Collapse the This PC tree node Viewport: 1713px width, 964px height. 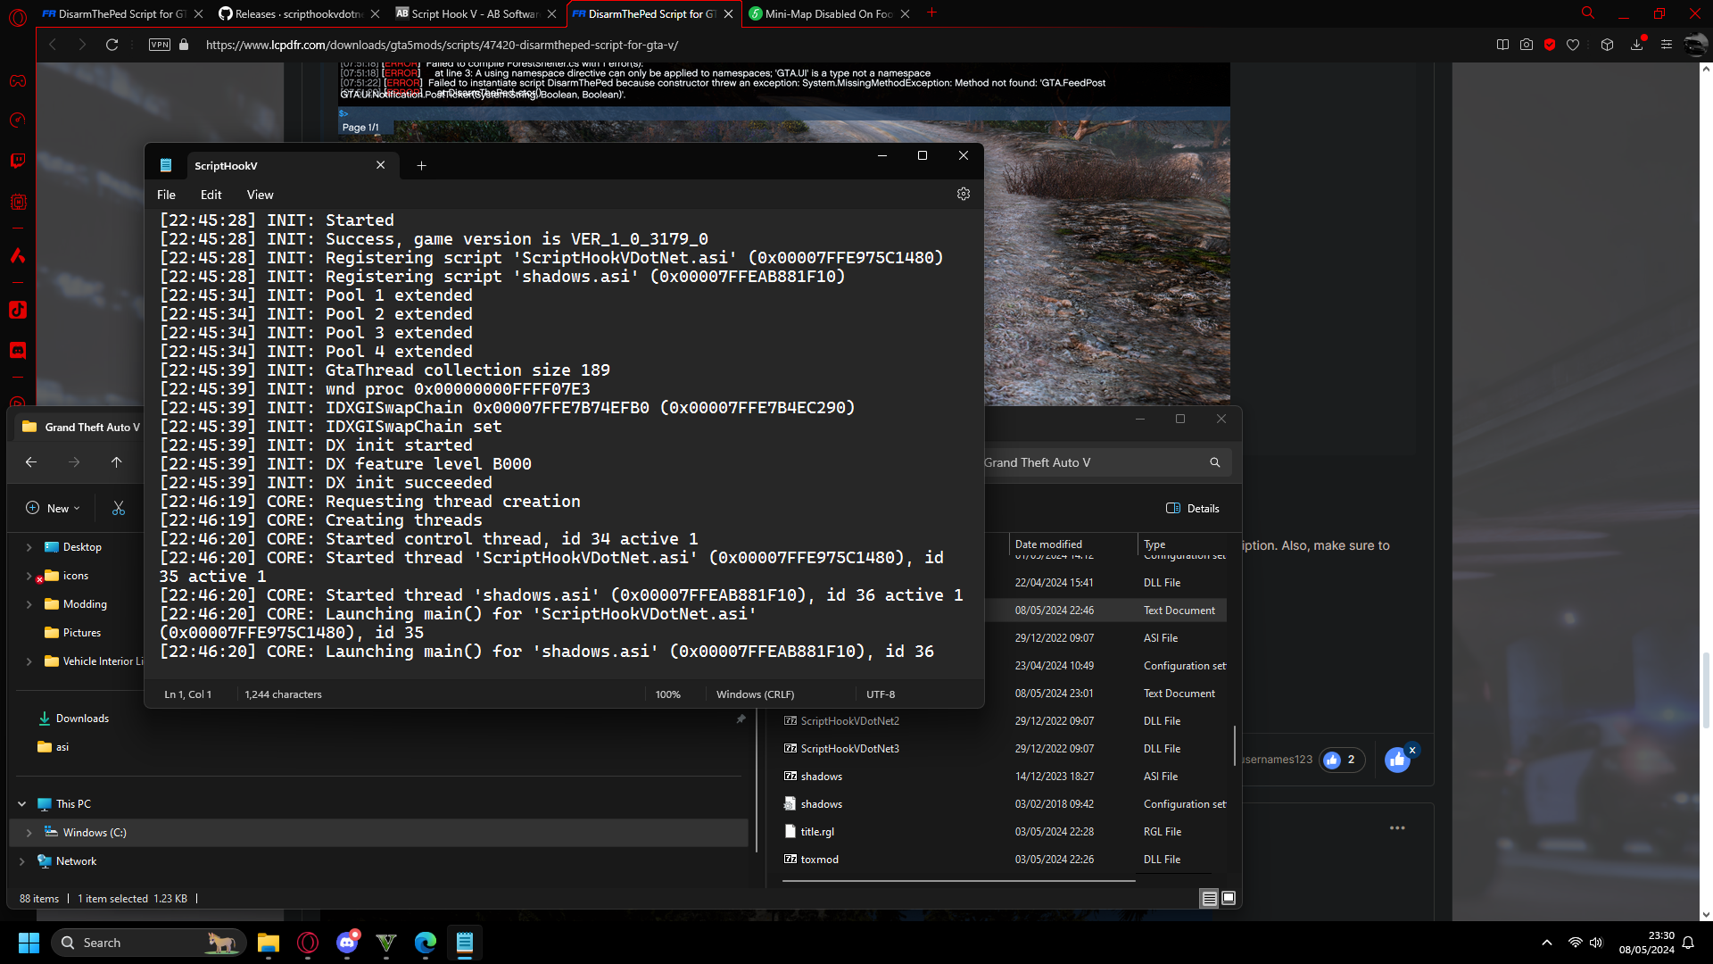coord(21,804)
